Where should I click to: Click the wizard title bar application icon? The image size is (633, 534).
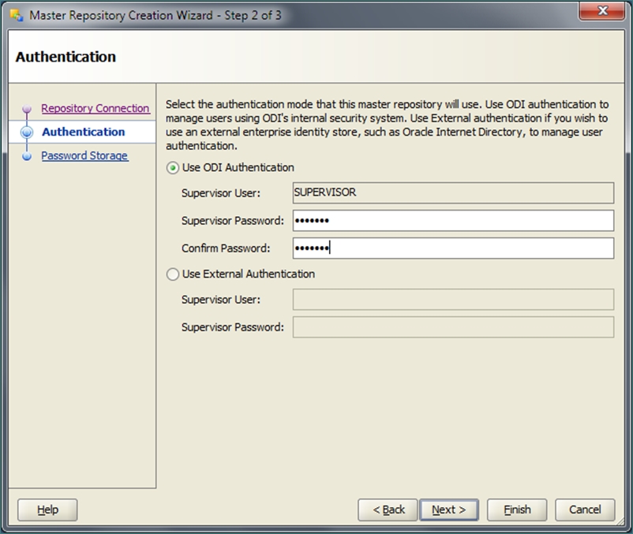coord(16,15)
